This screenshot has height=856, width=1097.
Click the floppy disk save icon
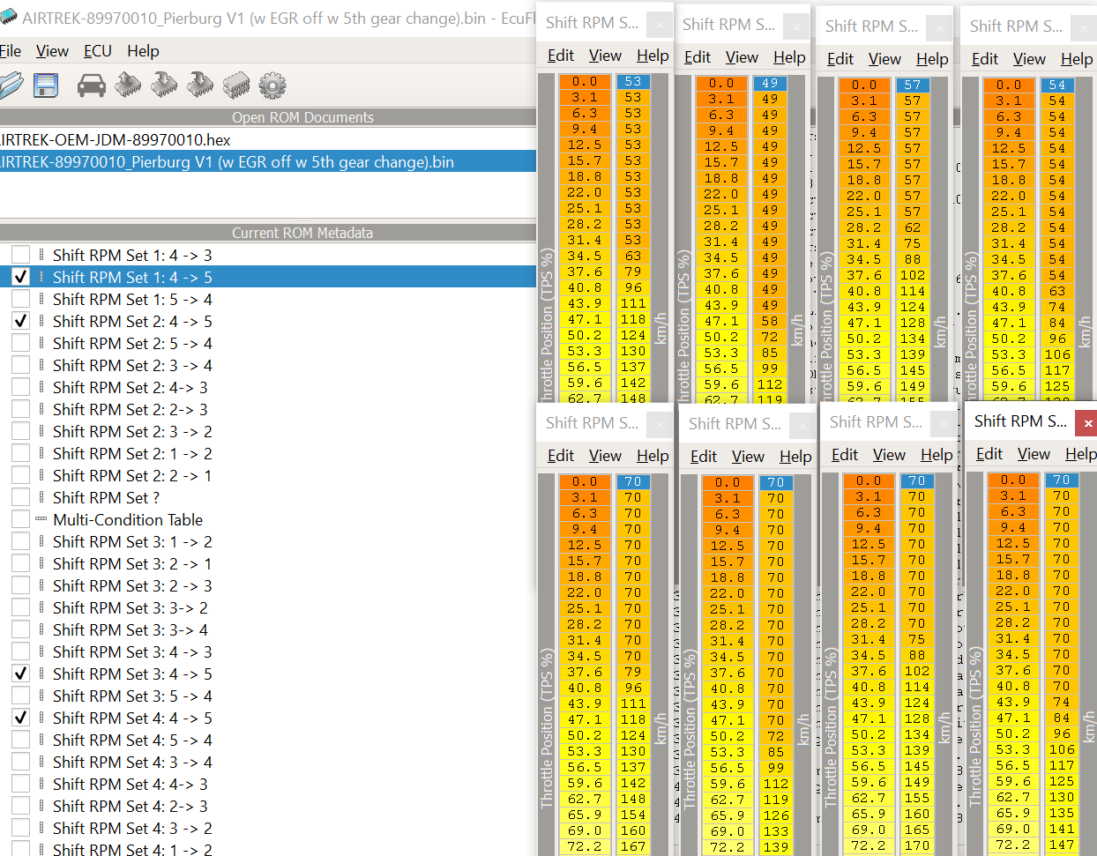point(46,86)
